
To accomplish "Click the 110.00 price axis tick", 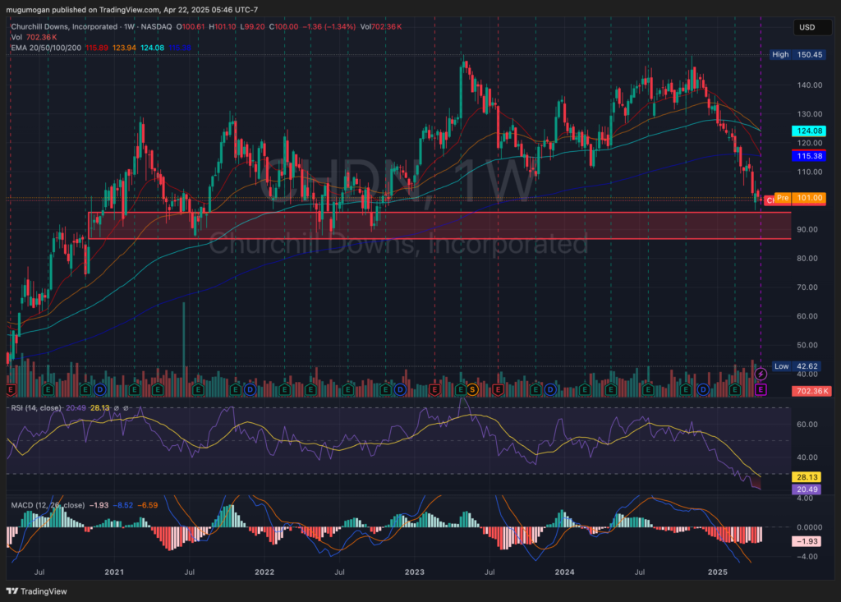I will coord(809,172).
